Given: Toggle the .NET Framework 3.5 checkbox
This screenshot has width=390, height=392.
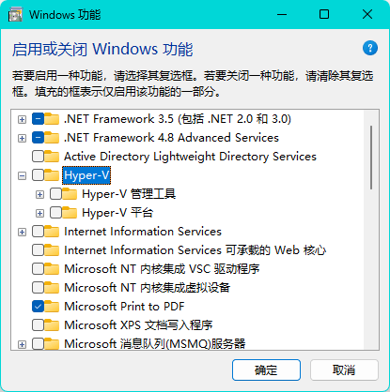Looking at the screenshot, I should [38, 119].
